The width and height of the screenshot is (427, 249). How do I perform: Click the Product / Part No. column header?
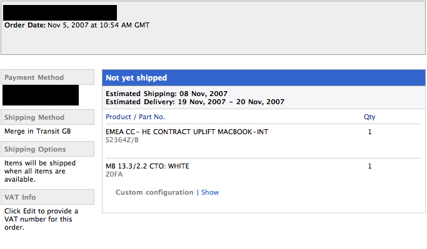pos(135,117)
